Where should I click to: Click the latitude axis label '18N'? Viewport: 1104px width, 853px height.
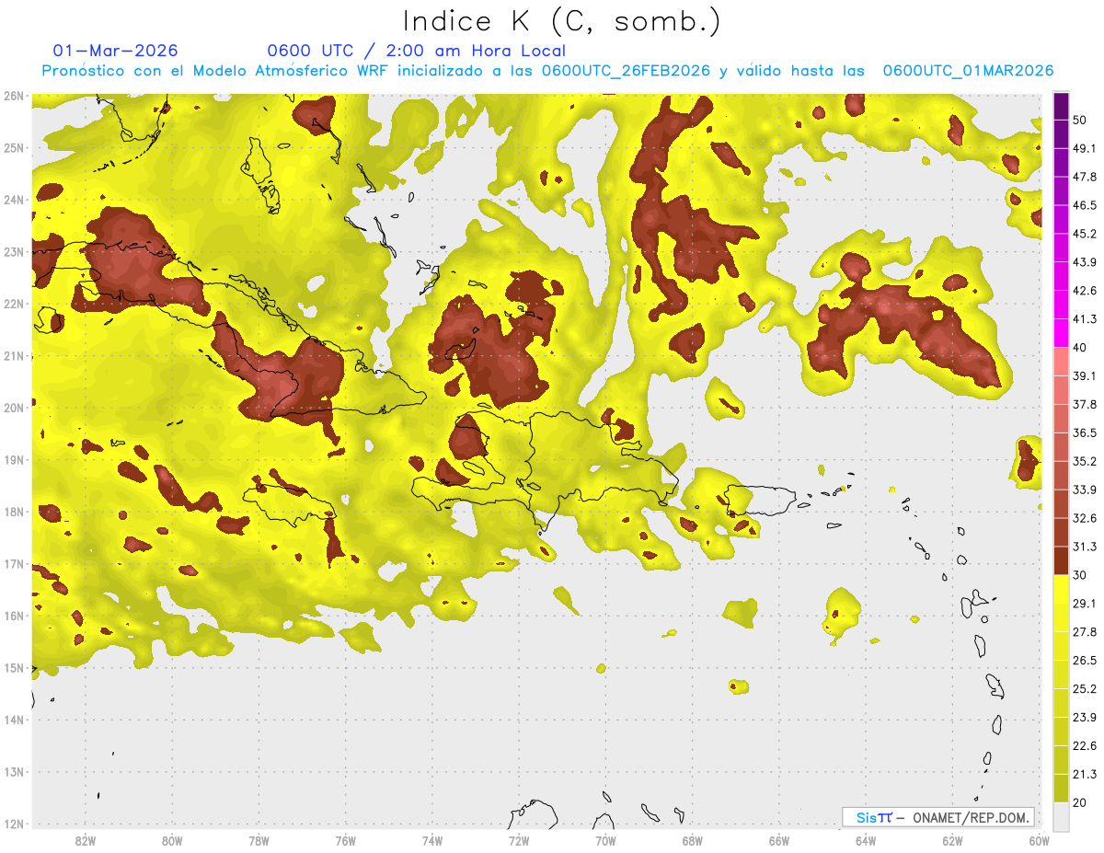[x=14, y=512]
